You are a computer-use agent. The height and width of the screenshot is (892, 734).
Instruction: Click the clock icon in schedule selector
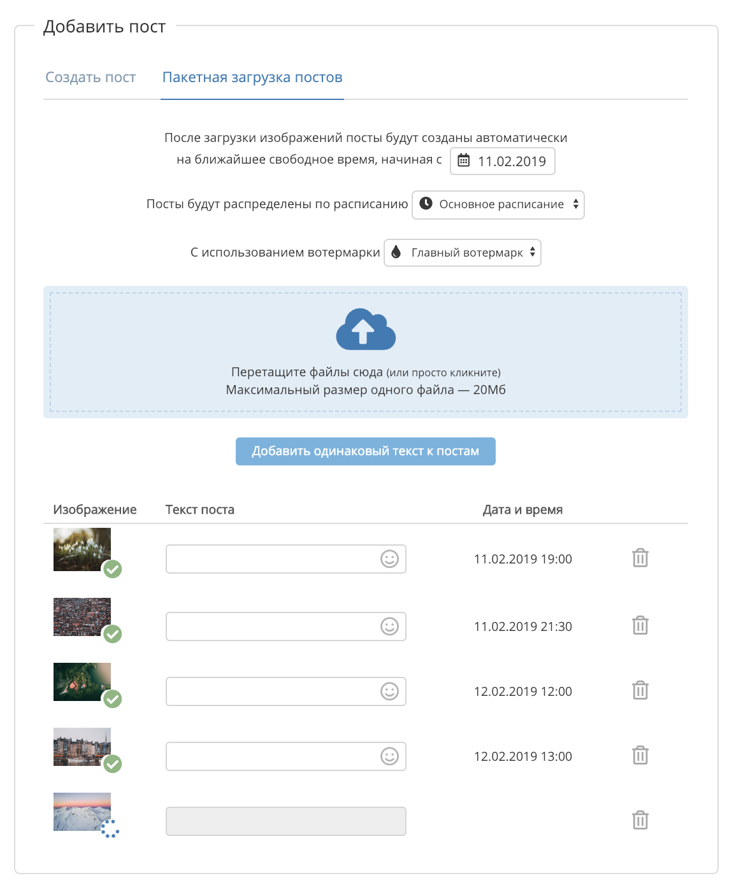pos(426,204)
